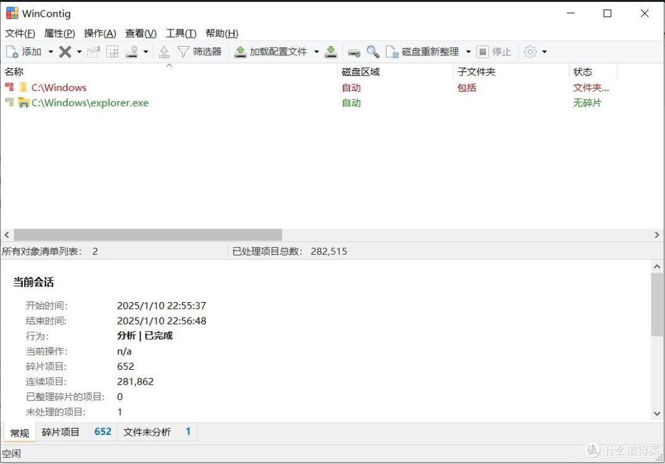The width and height of the screenshot is (665, 464).
Task: Click the green download save-profile icon
Action: tap(331, 52)
